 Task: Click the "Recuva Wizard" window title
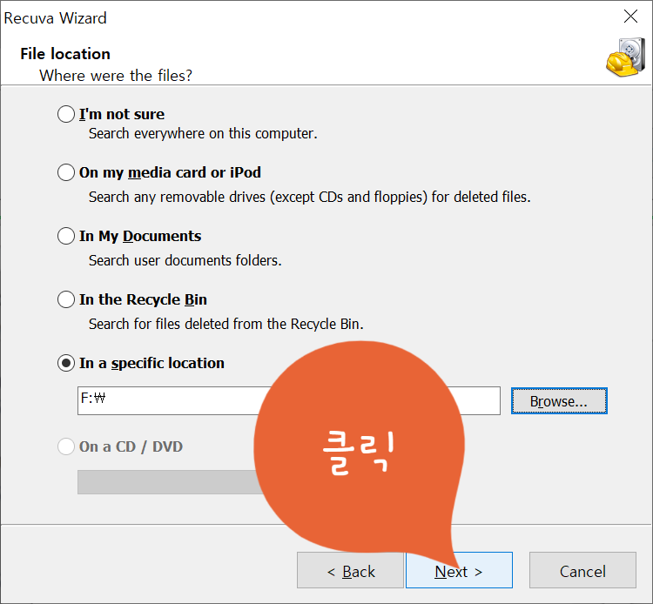point(55,18)
